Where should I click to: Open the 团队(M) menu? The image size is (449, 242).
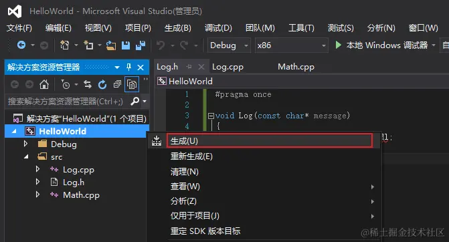coord(260,28)
